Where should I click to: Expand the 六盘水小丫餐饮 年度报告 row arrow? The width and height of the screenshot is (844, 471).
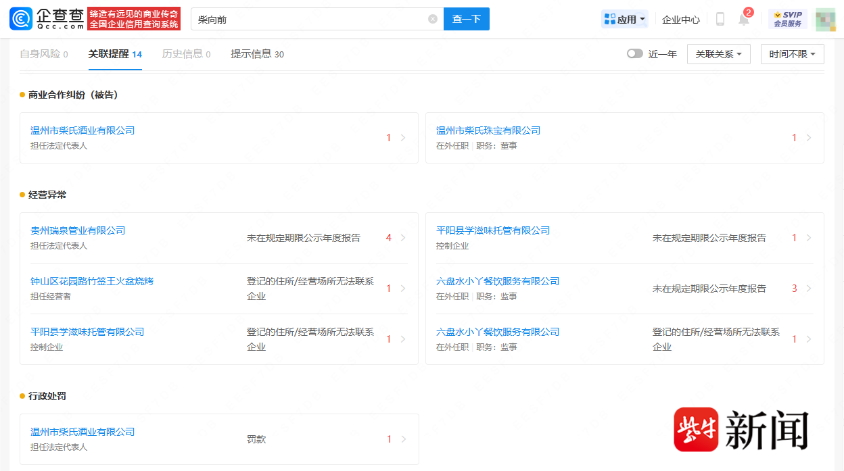[809, 289]
